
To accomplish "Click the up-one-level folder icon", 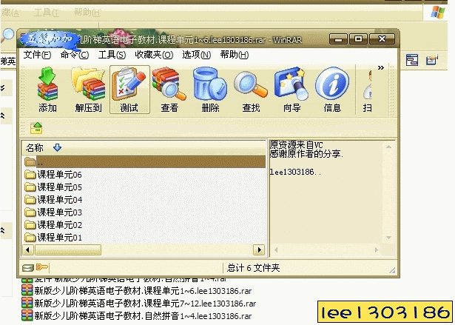I will [36, 127].
